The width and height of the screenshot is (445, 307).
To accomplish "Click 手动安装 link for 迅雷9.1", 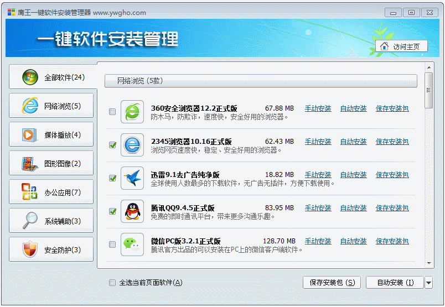I will [318, 175].
